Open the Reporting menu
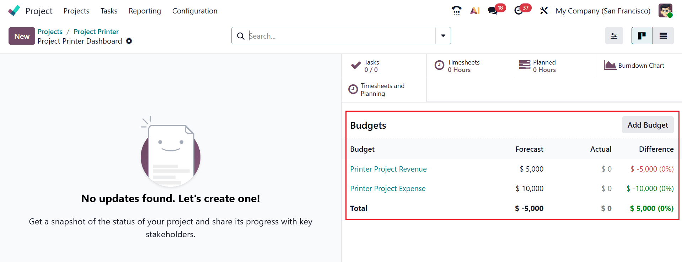 145,11
